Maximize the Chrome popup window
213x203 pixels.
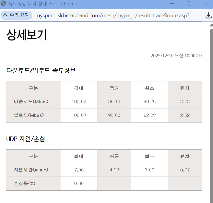tap(189, 4)
